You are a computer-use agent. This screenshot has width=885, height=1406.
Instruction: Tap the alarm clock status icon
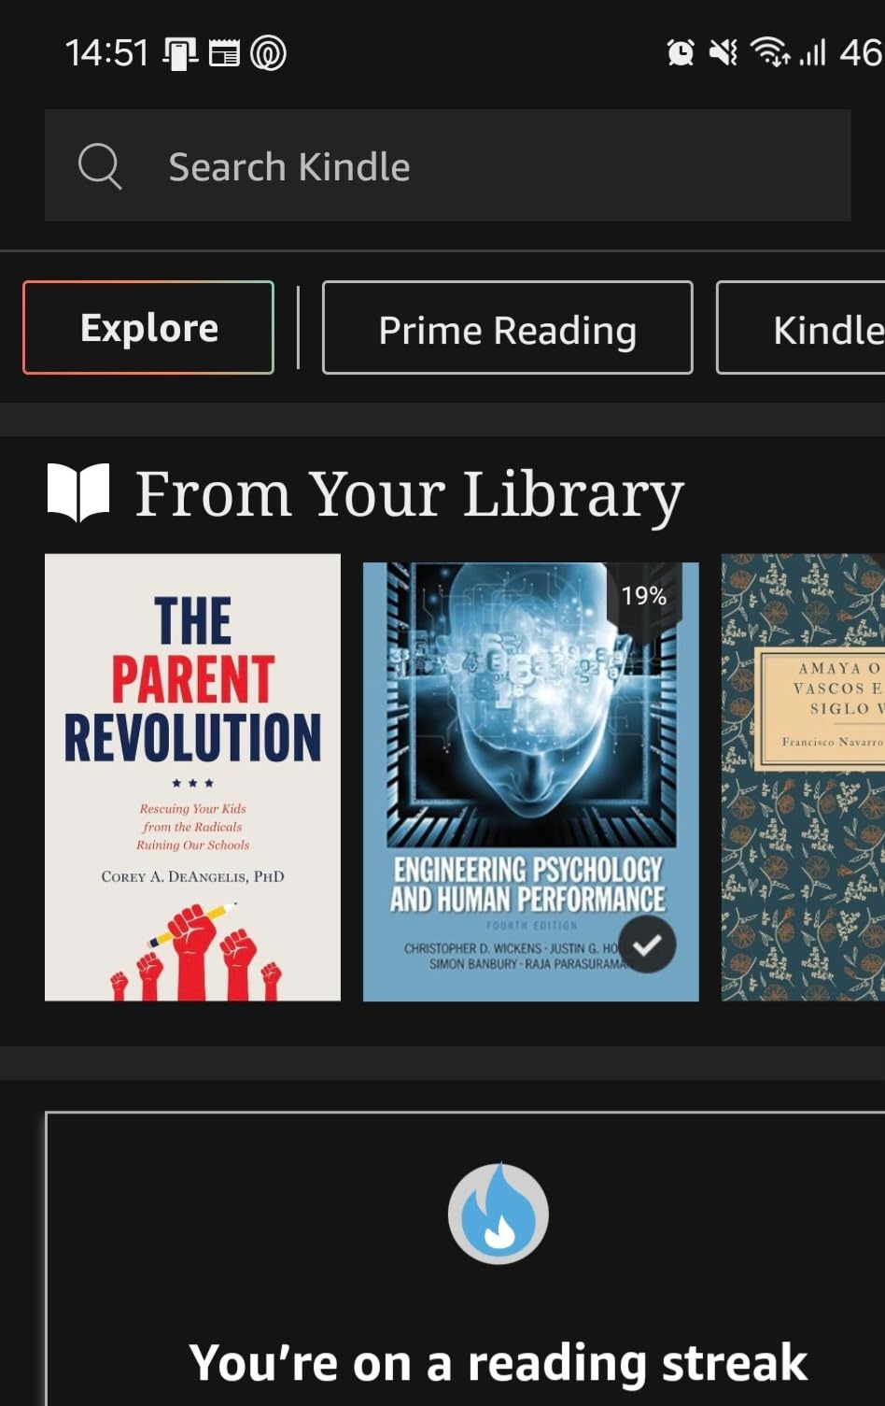tap(681, 52)
